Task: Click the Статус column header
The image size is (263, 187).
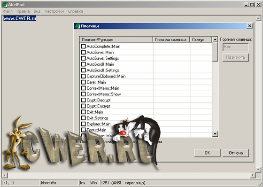Action: pos(201,39)
